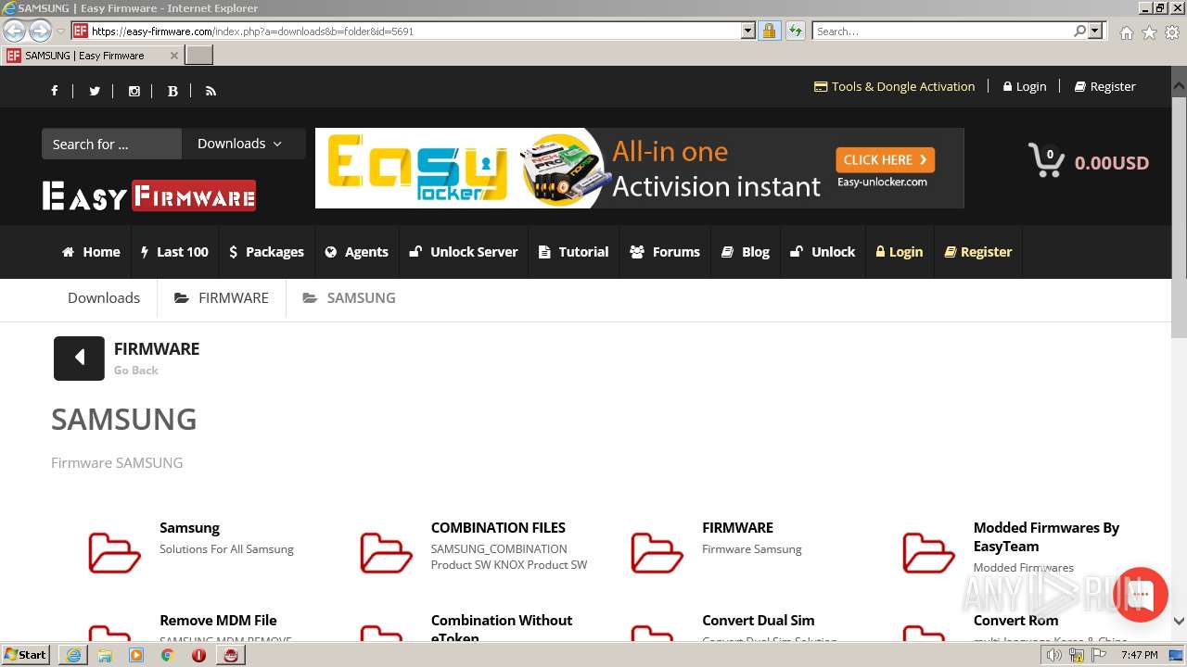Viewport: 1187px width, 667px height.
Task: Open the COMBINATION FILES folder icon
Action: pyautogui.click(x=386, y=553)
